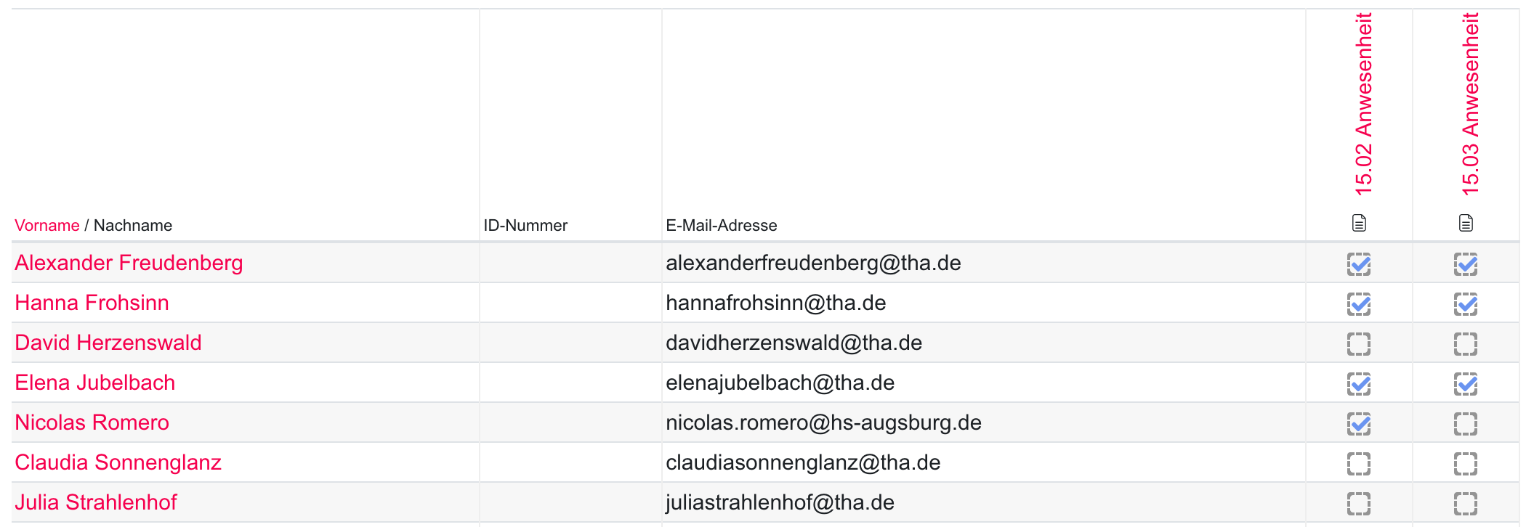
Task: Check Claudia Sonnenglanz's 15.02 attendance box
Action: click(x=1359, y=464)
